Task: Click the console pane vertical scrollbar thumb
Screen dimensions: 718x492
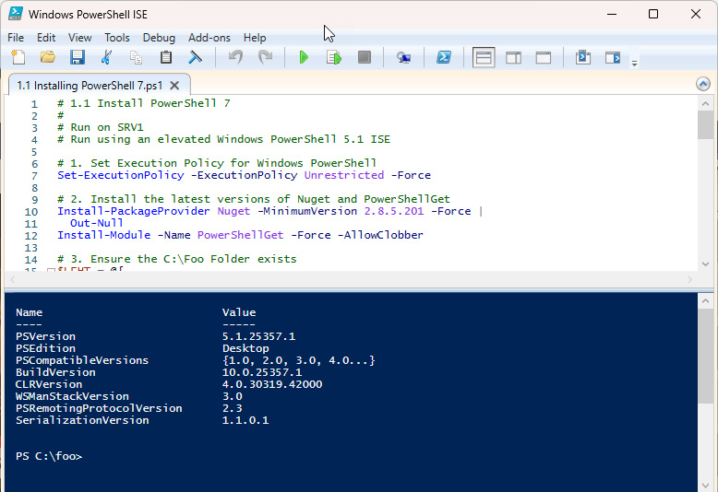Action: [x=705, y=357]
